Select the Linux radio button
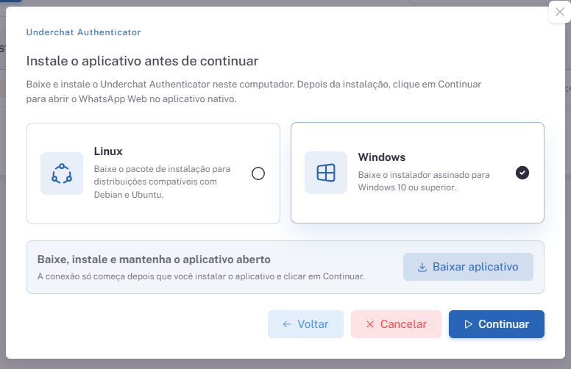The width and height of the screenshot is (571, 369). 258,173
